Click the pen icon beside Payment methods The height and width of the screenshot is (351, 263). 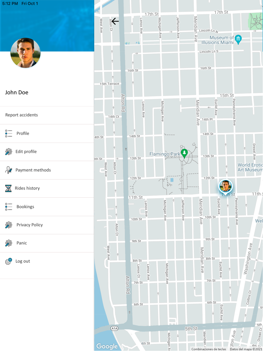click(9, 170)
